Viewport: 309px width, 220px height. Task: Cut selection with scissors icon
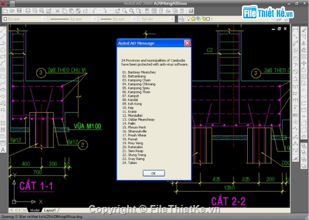57,11
